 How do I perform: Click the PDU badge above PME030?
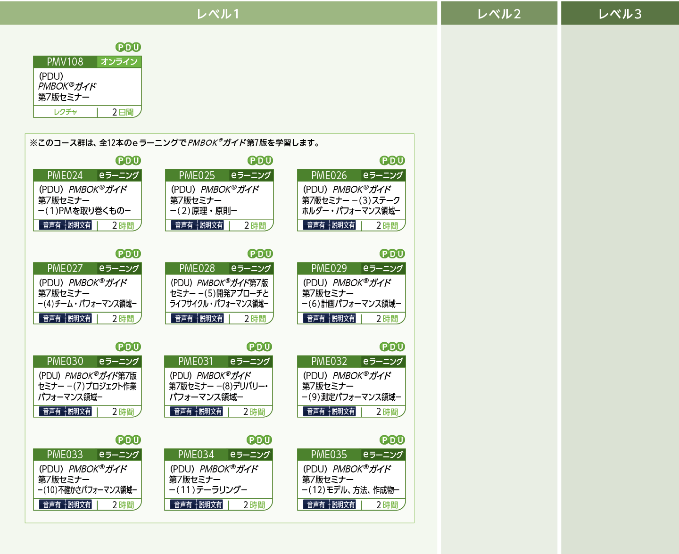pos(128,347)
